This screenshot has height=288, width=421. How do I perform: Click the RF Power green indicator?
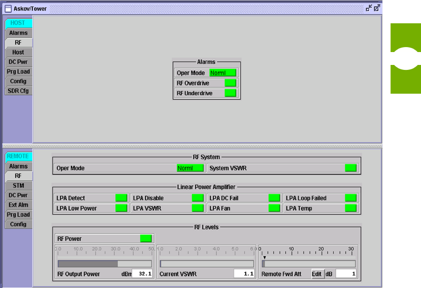146,238
